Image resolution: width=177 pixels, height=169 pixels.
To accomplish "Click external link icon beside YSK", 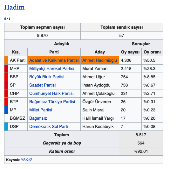I will point(30,160).
